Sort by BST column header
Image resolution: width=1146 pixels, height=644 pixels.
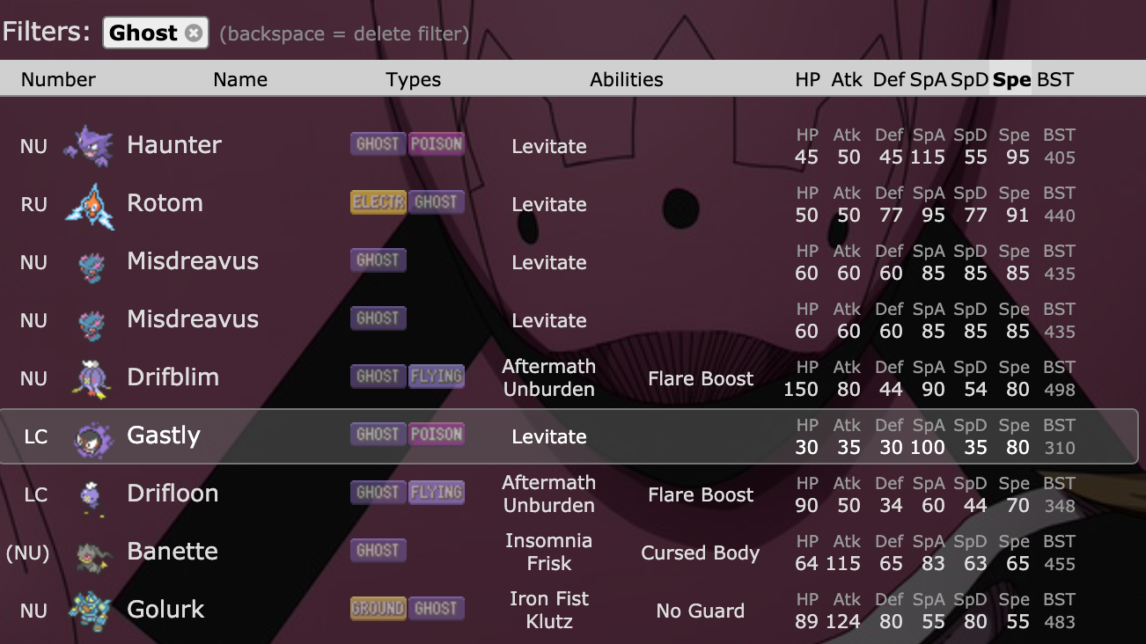[x=1055, y=79]
